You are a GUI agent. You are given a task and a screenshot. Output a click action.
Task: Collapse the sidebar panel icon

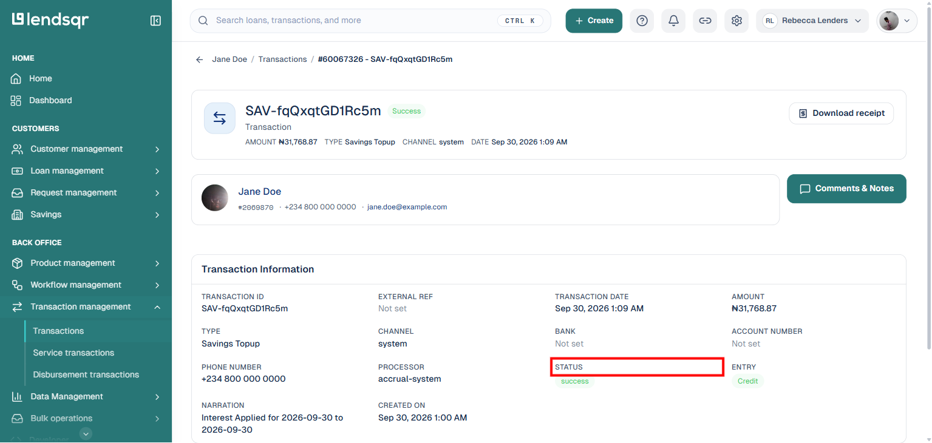[x=155, y=21]
